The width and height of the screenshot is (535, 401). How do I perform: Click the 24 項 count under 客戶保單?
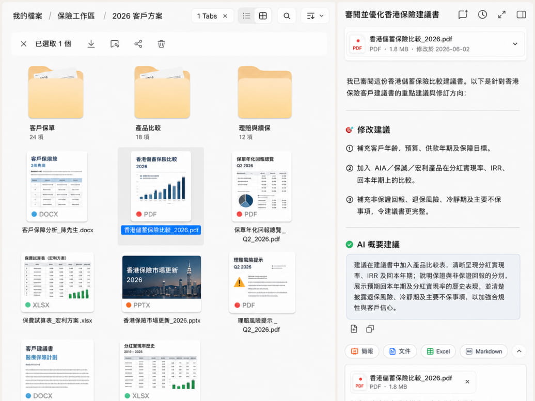36,137
